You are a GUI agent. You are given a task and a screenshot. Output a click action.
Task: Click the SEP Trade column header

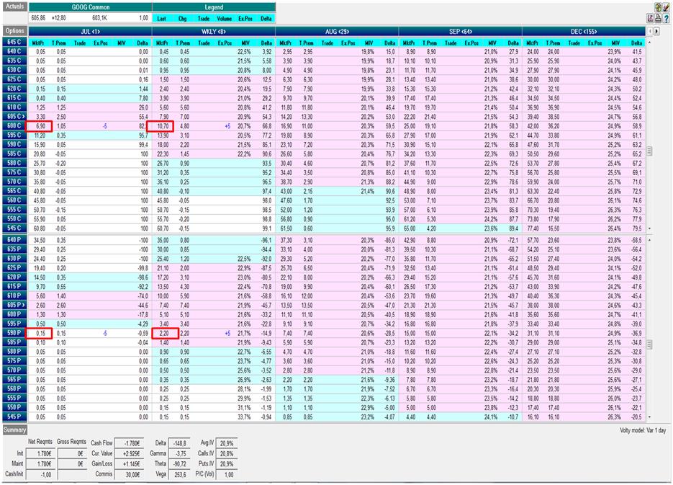coord(451,43)
